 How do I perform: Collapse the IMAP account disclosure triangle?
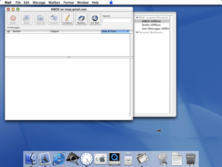click(137, 18)
